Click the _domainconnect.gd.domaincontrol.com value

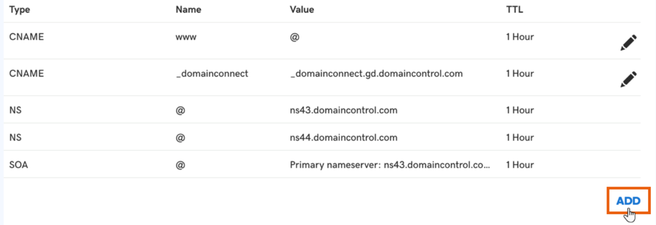click(376, 74)
